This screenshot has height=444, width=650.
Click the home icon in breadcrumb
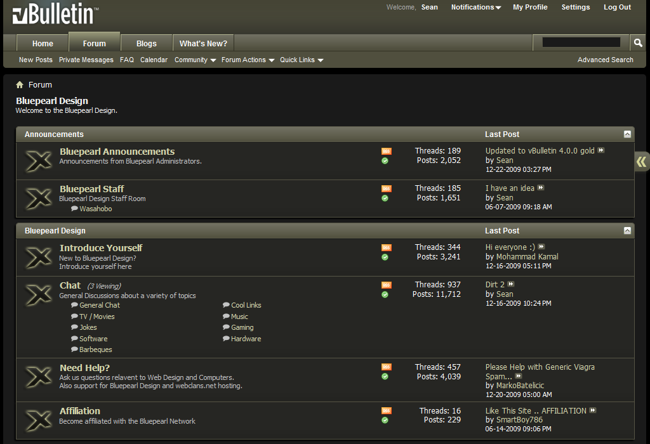pyautogui.click(x=20, y=85)
